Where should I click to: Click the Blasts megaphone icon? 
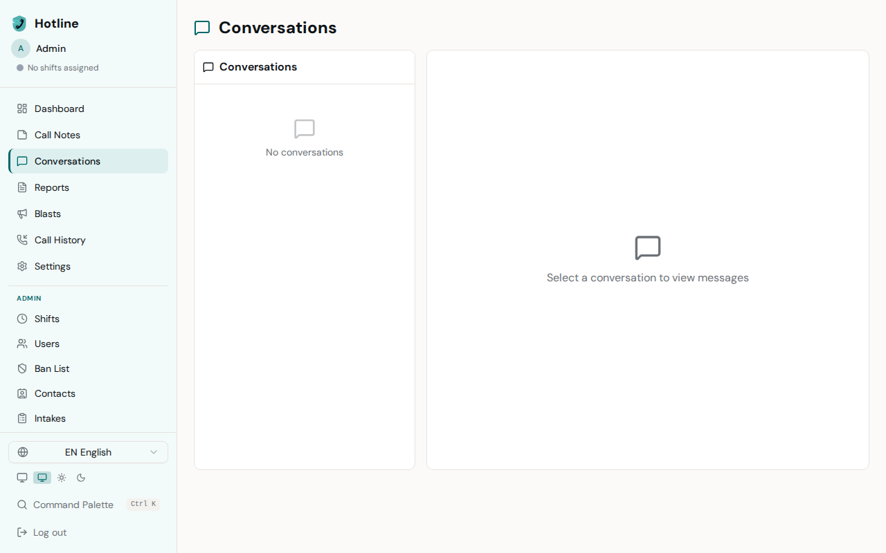(x=22, y=213)
